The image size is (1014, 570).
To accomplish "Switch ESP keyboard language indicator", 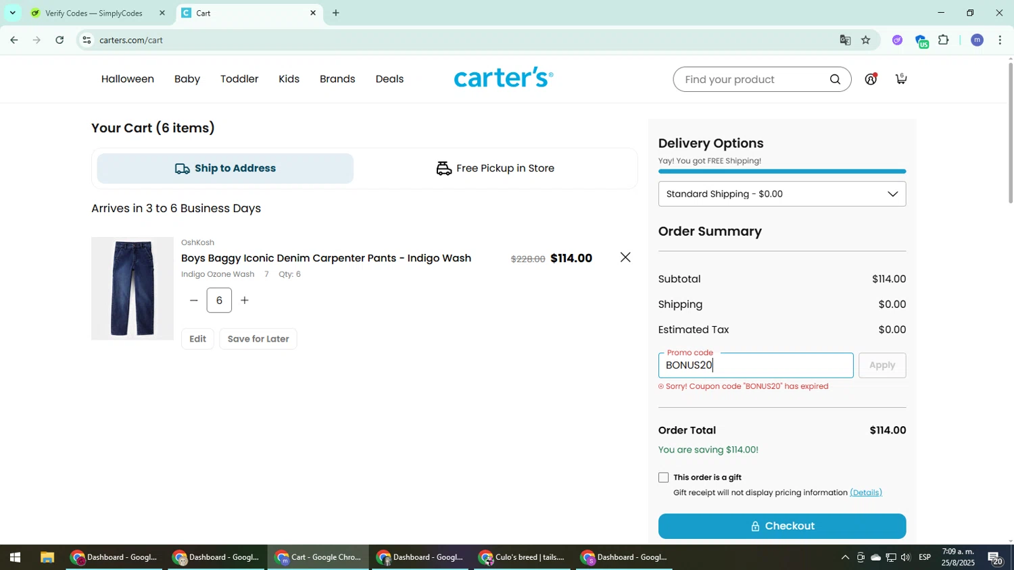I will [x=925, y=558].
